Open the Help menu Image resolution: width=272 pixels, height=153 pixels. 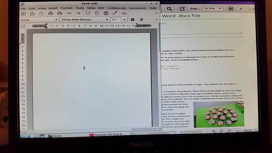153,8
